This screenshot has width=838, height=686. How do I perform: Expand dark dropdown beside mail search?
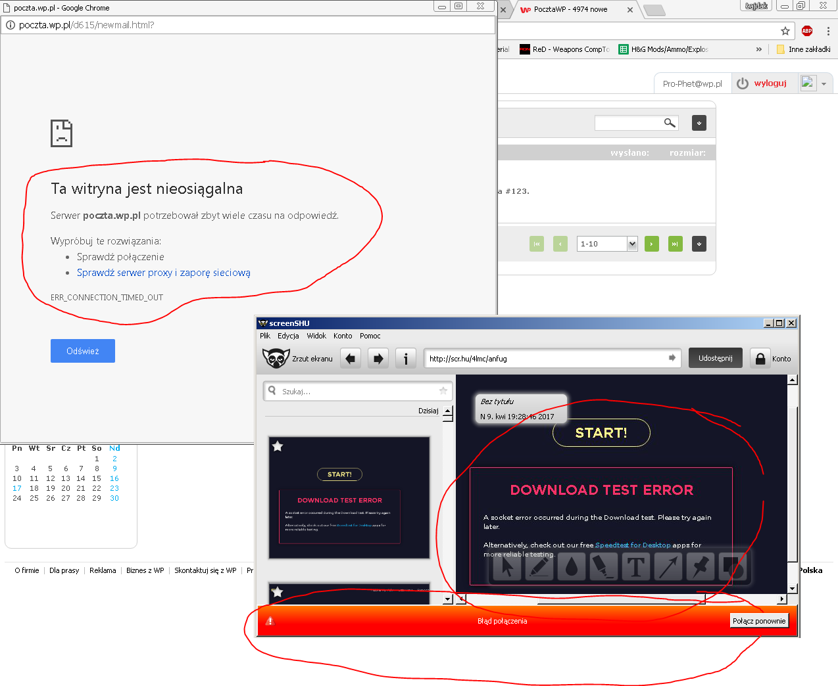699,123
